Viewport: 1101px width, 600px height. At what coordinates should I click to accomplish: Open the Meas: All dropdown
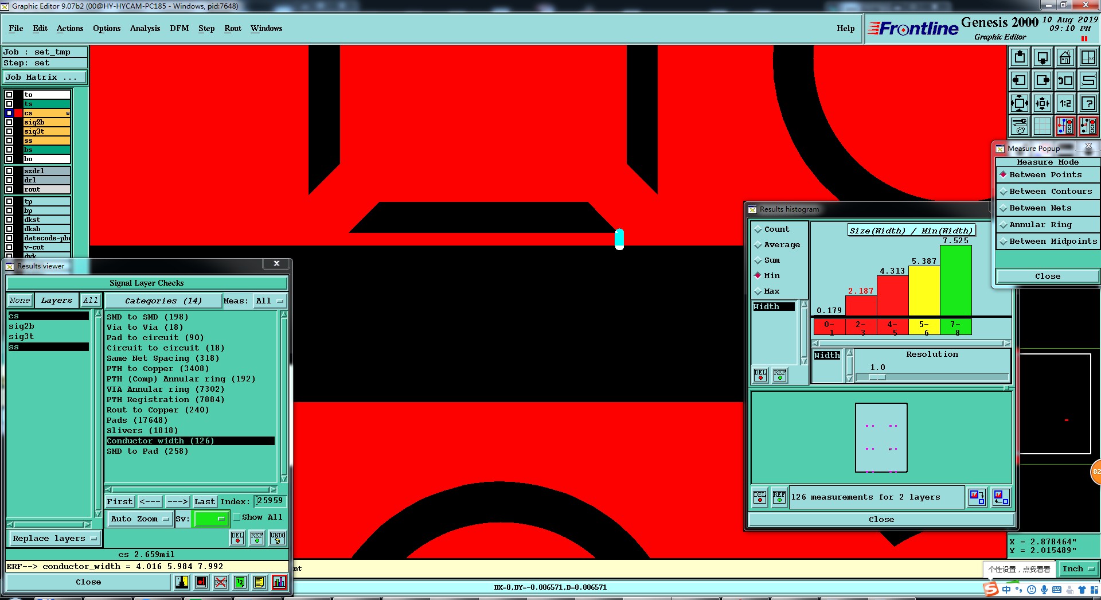click(x=270, y=301)
